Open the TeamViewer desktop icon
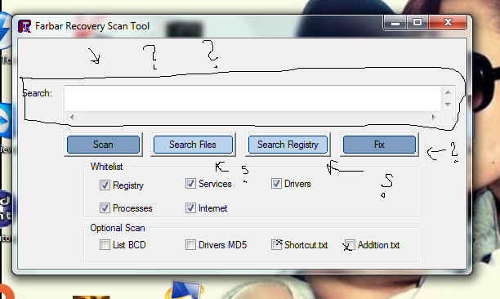Image resolution: width=500 pixels, height=299 pixels. coord(5,121)
